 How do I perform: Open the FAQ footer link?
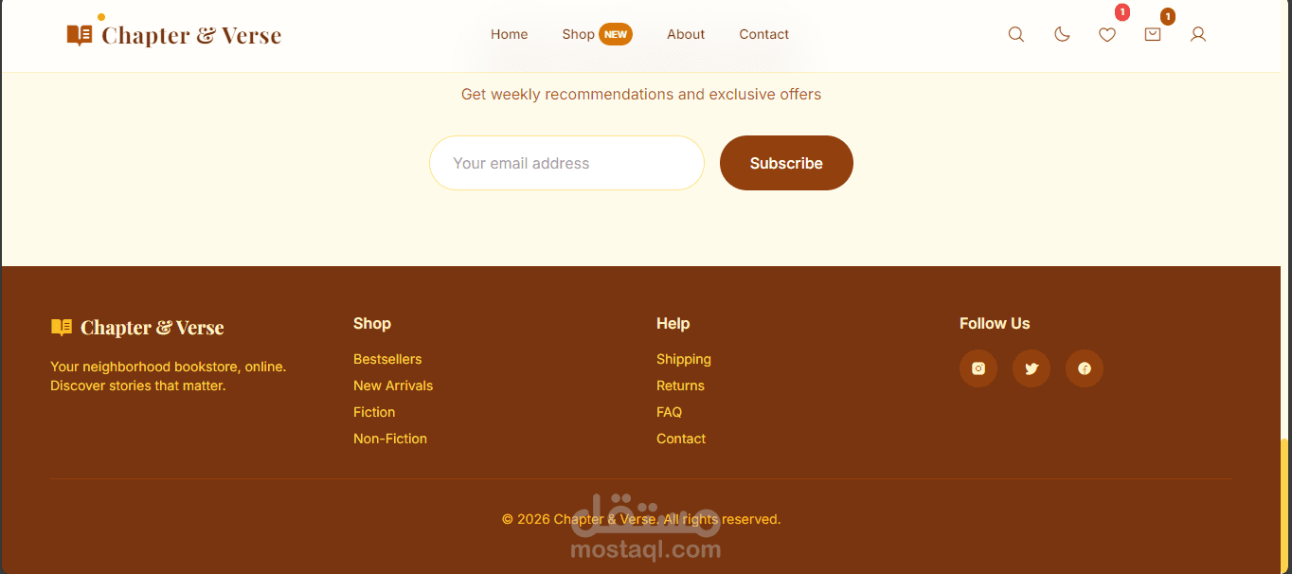click(669, 412)
